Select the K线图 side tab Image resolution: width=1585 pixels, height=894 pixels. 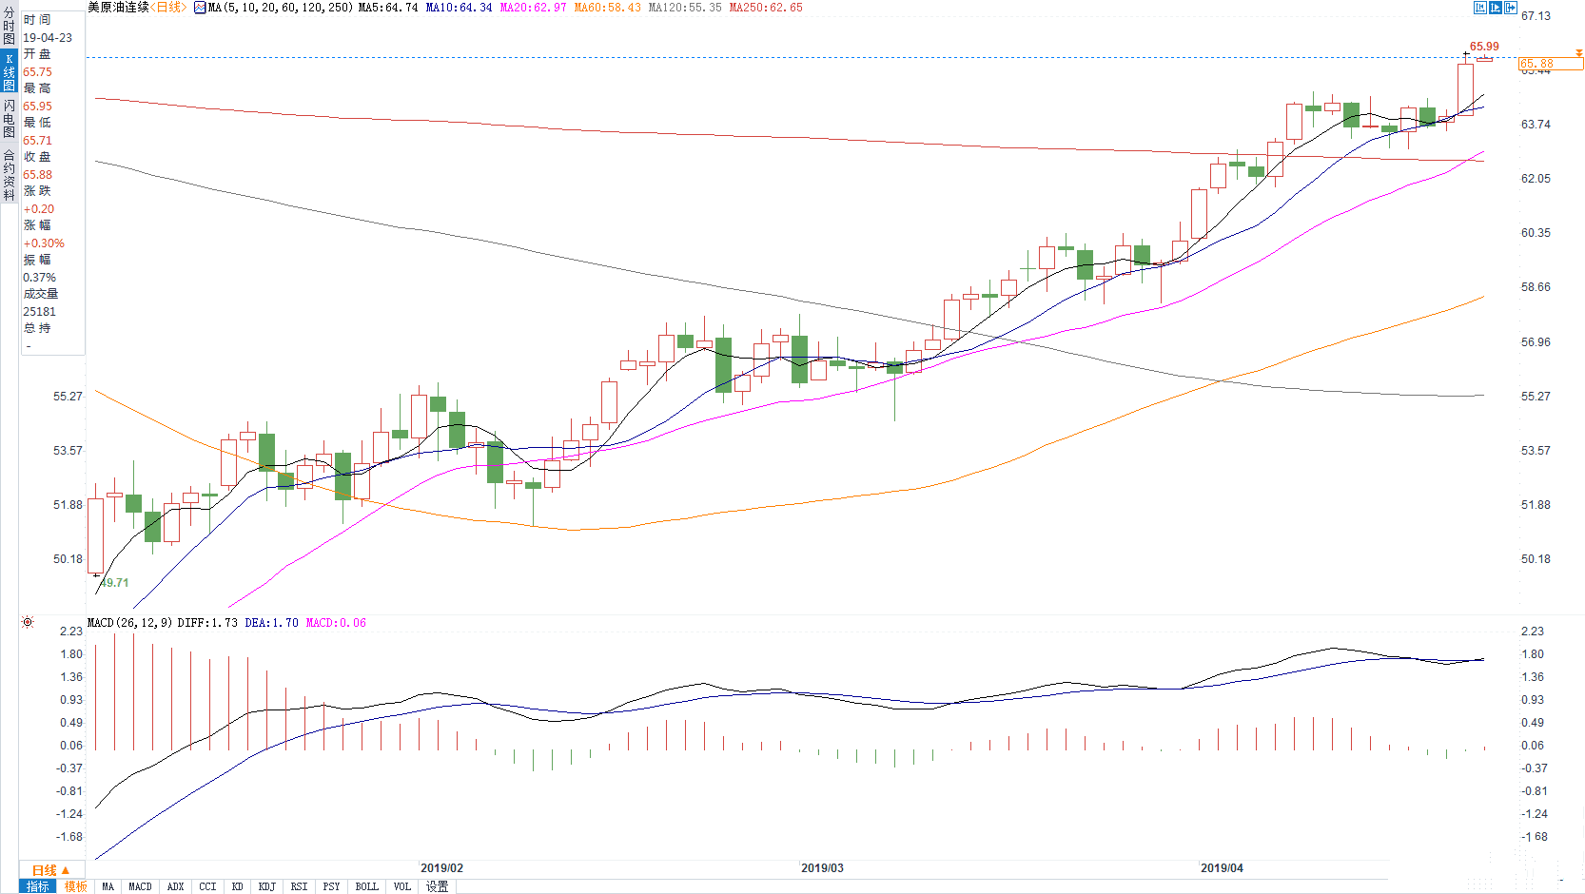[9, 72]
